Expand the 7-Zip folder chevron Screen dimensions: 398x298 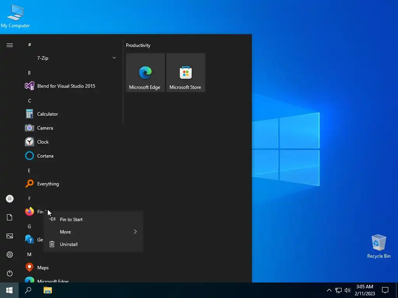114,58
